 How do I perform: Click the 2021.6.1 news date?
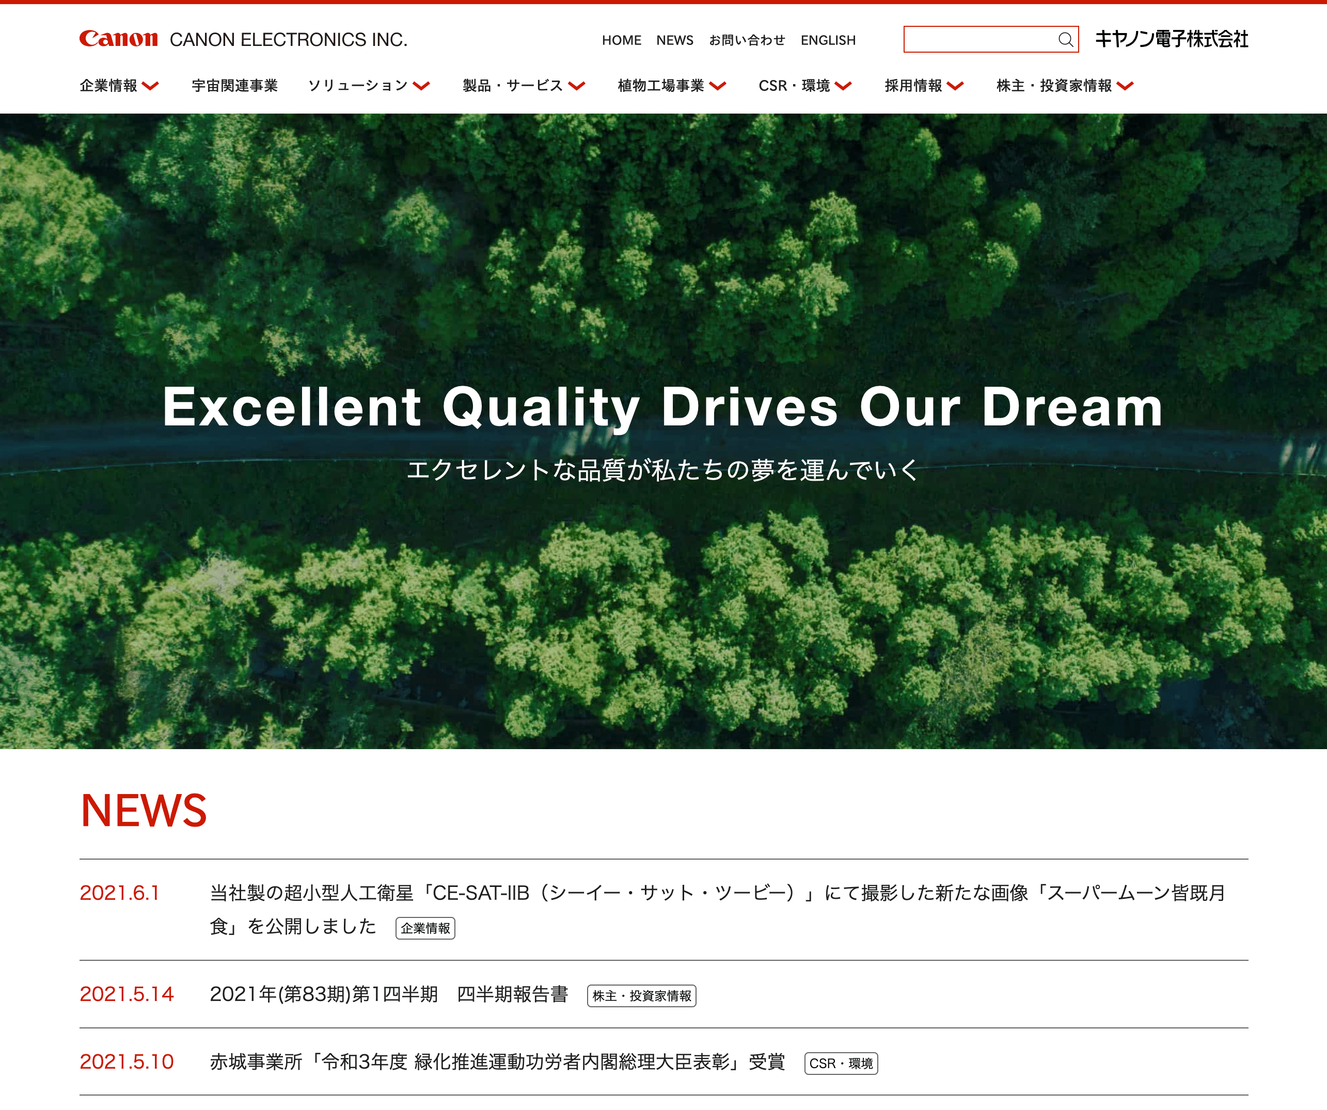coord(119,893)
